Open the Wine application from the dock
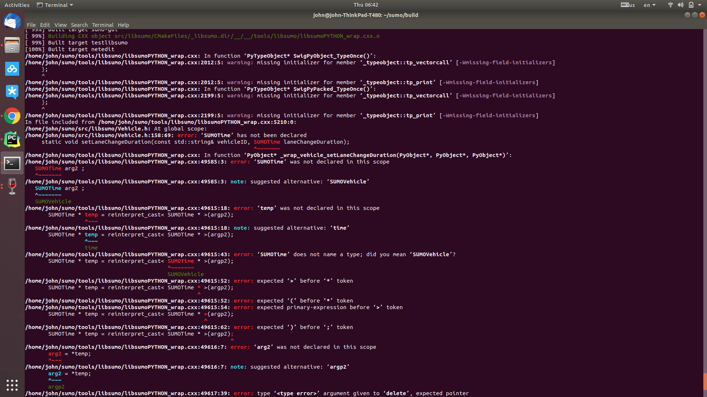This screenshot has width=707, height=397. [12, 186]
